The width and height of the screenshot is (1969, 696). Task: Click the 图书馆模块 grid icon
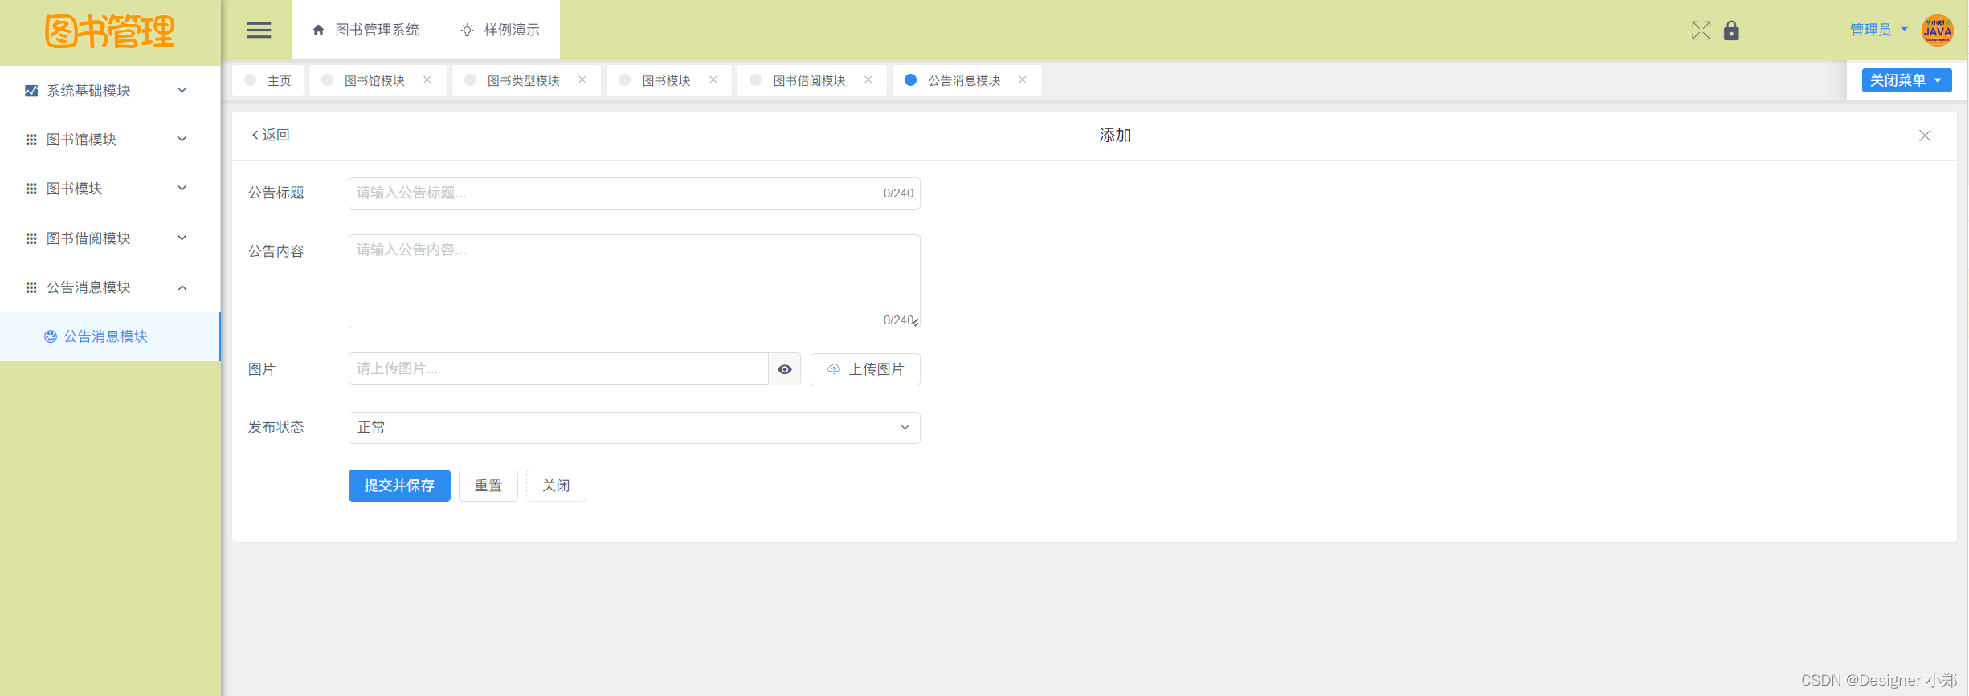point(31,140)
